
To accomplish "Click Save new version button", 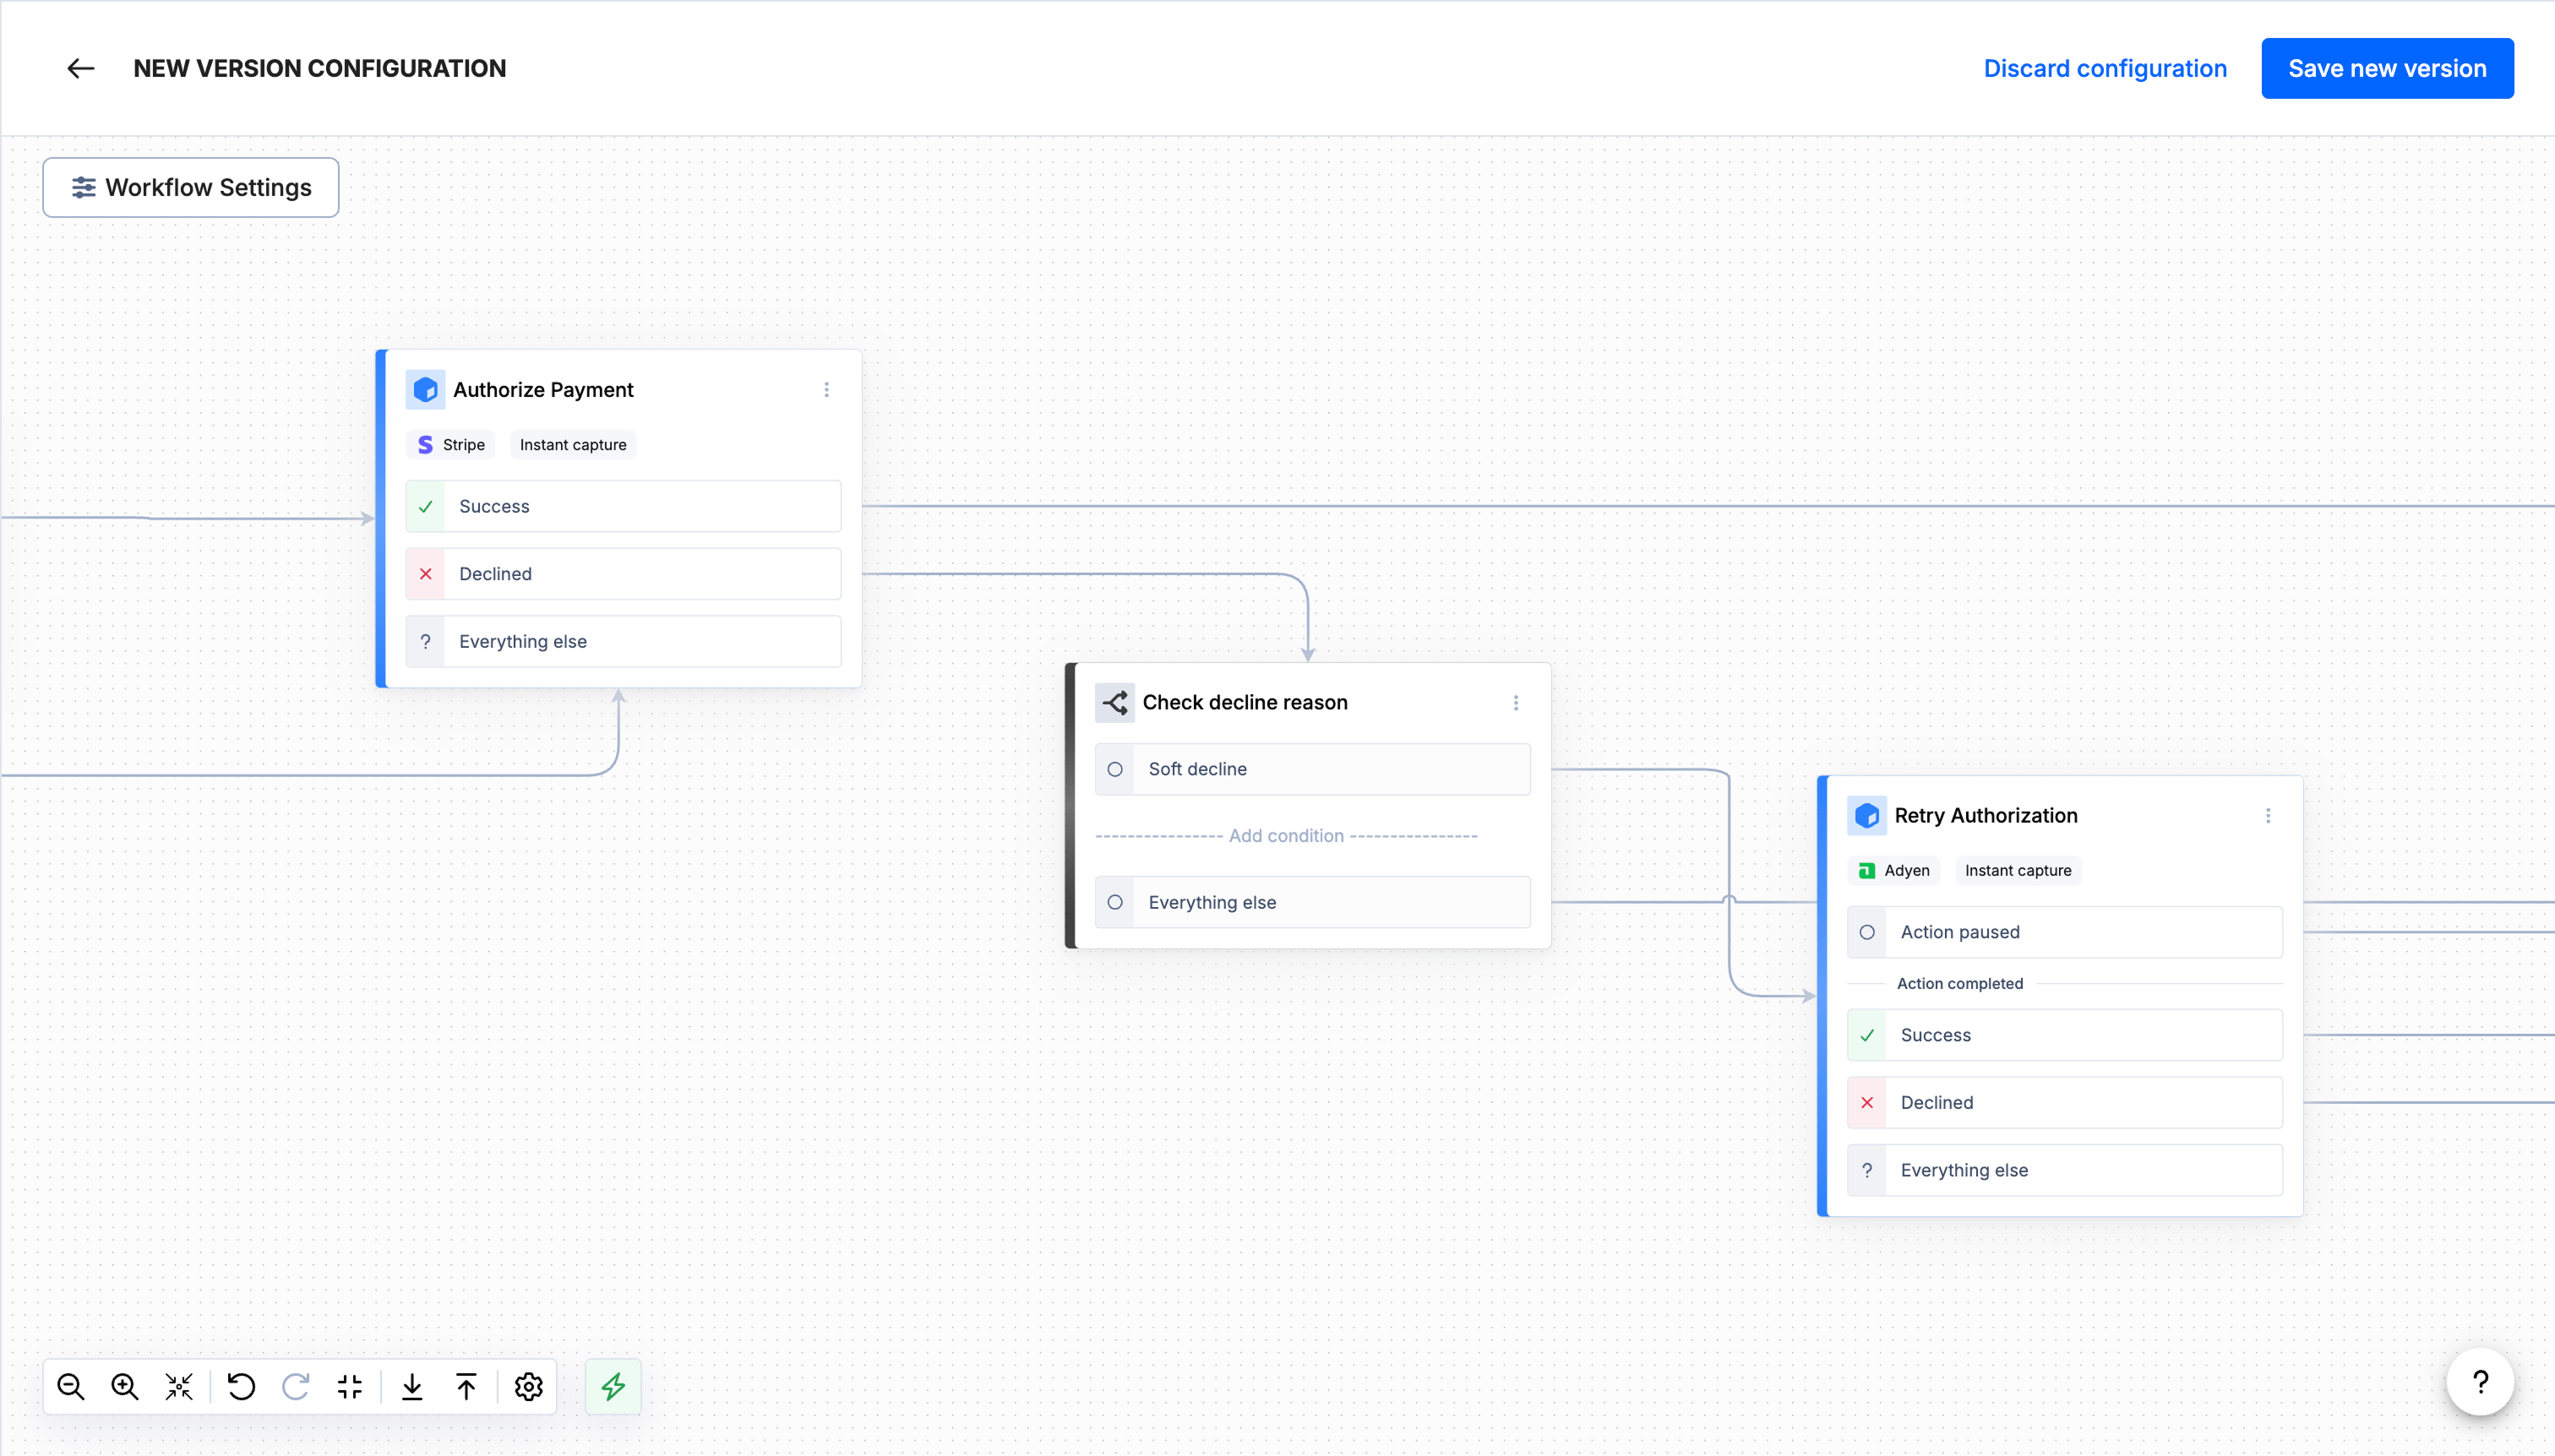I will tap(2386, 68).
